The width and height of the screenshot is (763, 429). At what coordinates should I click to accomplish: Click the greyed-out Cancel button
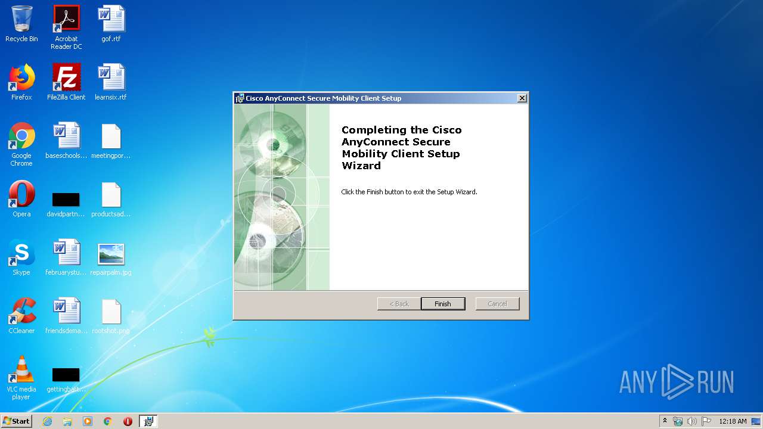click(x=498, y=304)
